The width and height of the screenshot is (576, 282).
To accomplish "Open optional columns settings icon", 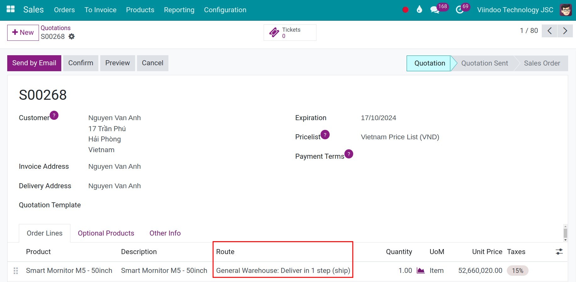I will point(559,252).
